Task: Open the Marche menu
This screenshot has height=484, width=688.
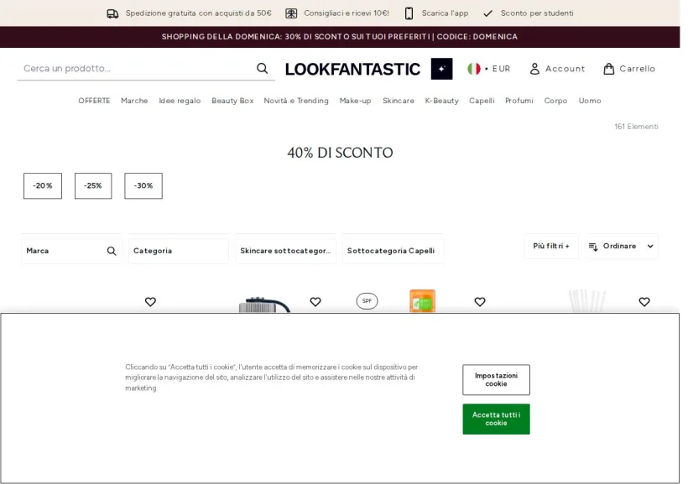Action: [134, 101]
